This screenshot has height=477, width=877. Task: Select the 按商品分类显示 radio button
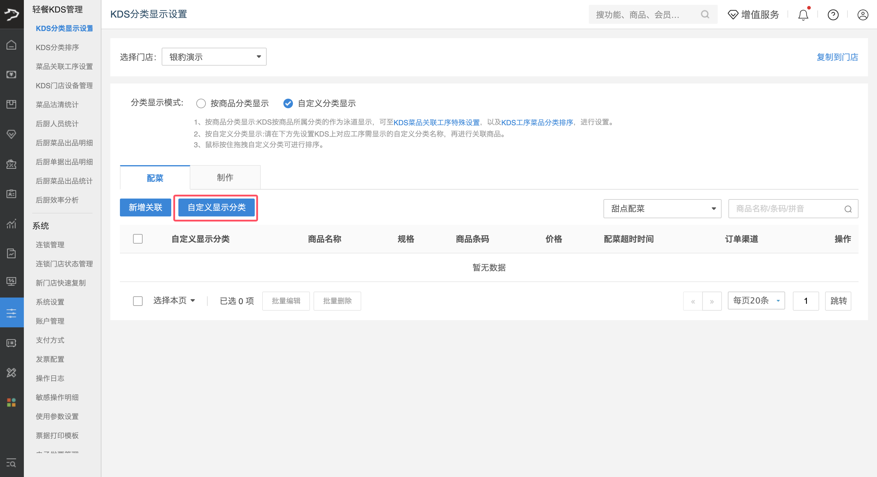click(x=201, y=103)
